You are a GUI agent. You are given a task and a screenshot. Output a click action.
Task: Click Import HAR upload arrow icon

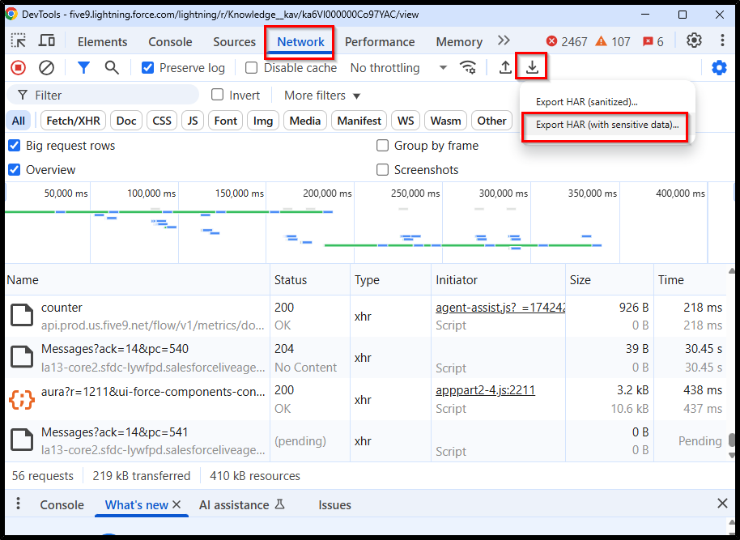505,67
